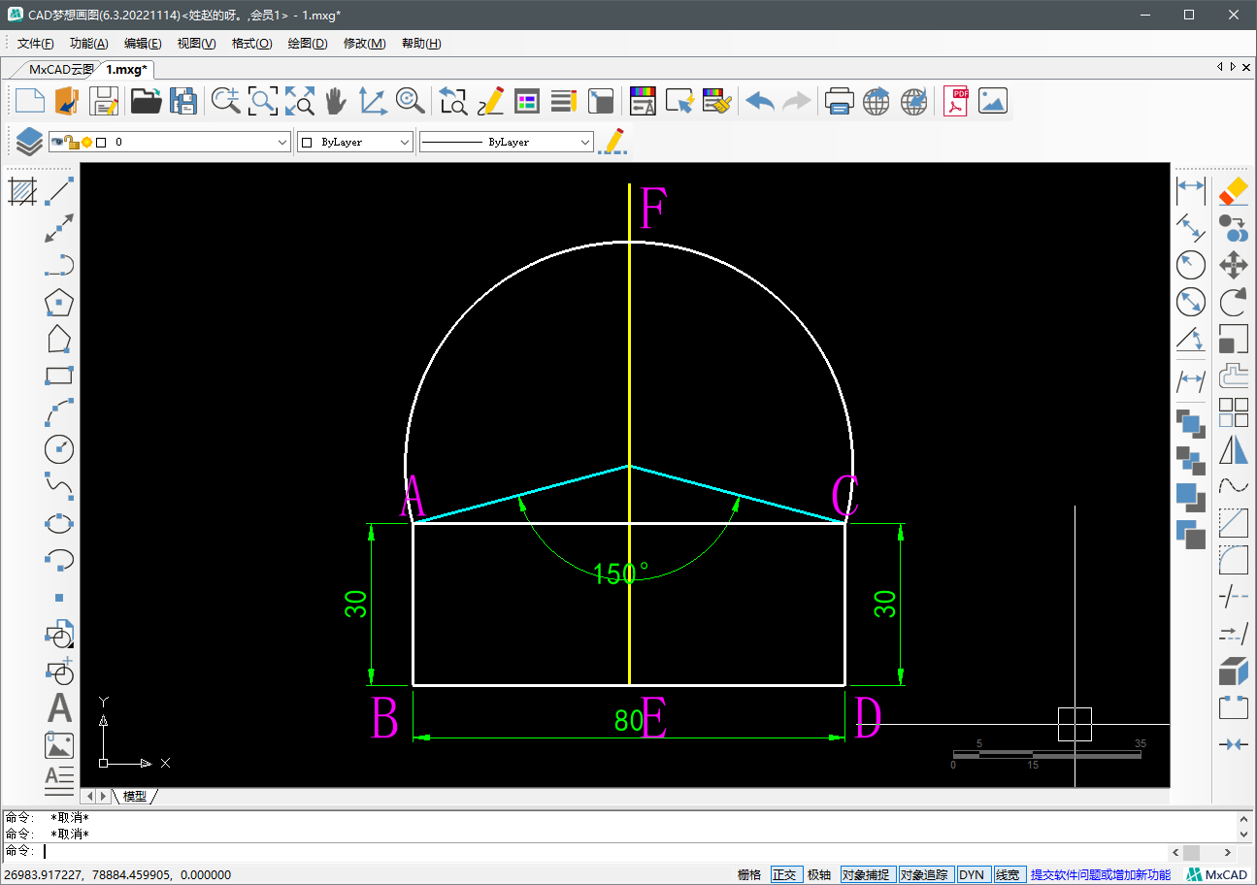1257x885 pixels.
Task: Select the Circle tool
Action: coord(60,449)
